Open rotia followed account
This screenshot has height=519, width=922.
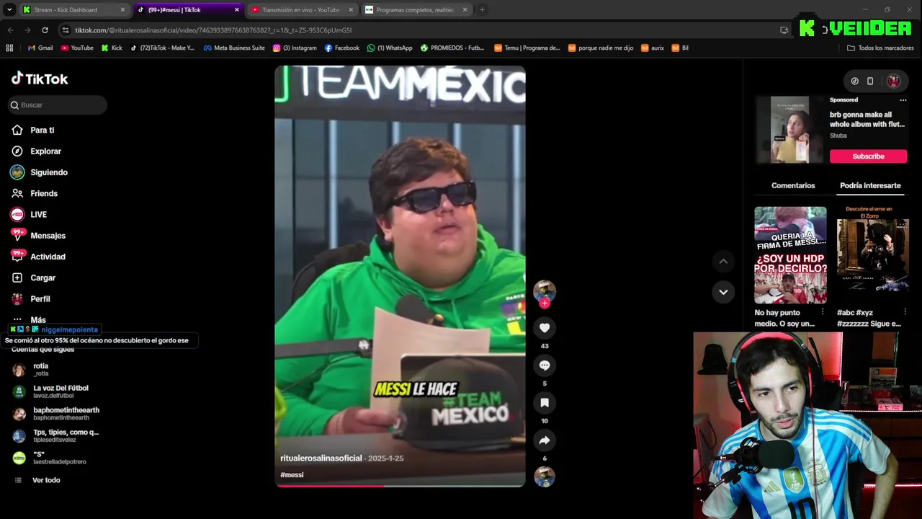[40, 370]
